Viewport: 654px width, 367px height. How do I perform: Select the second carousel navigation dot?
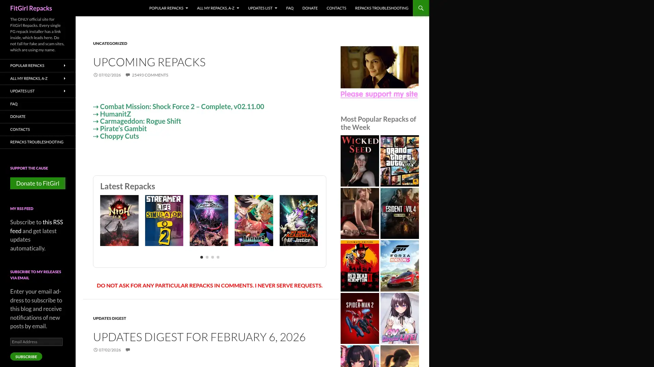(x=207, y=257)
